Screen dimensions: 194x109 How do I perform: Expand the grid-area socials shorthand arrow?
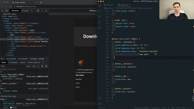coord(14,79)
